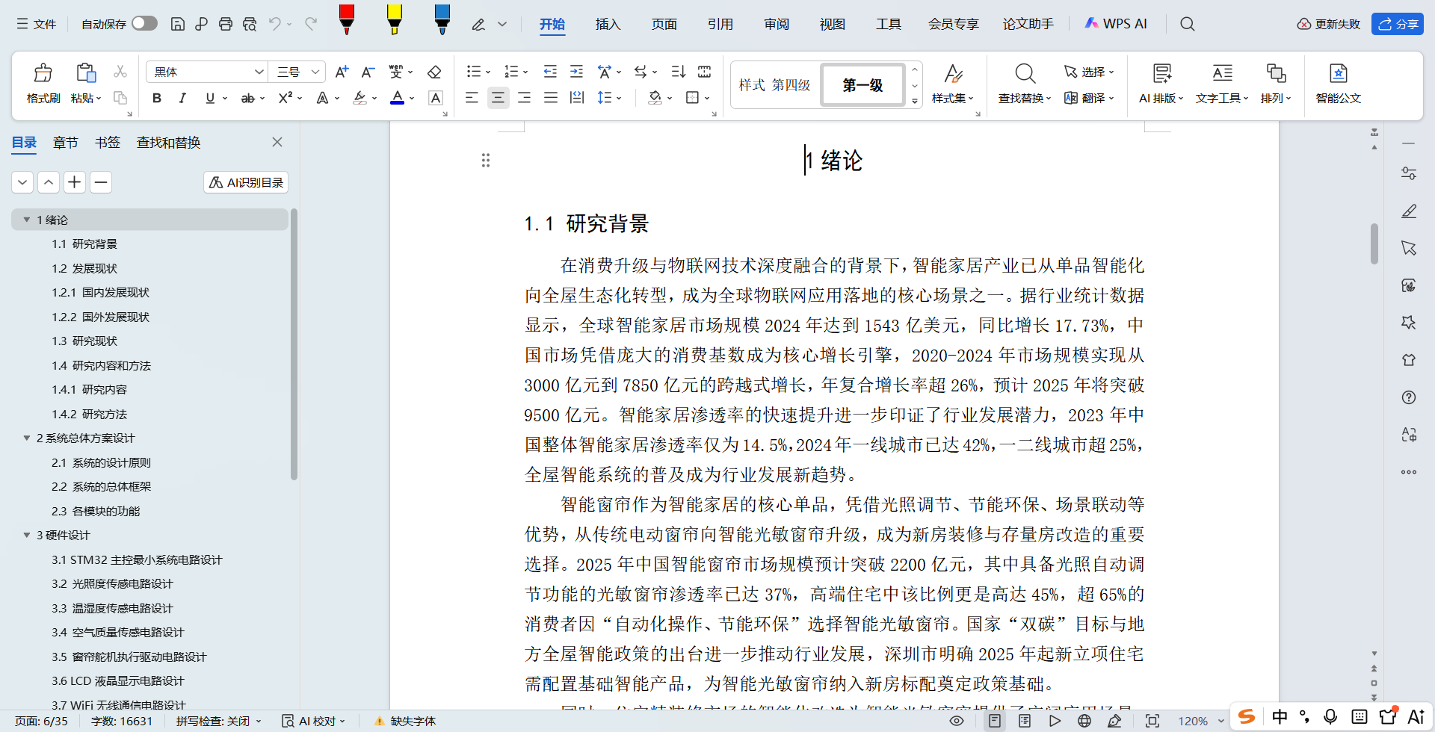Toggle Strikethrough formatting
Viewport: 1435px width, 732px height.
coord(247,98)
